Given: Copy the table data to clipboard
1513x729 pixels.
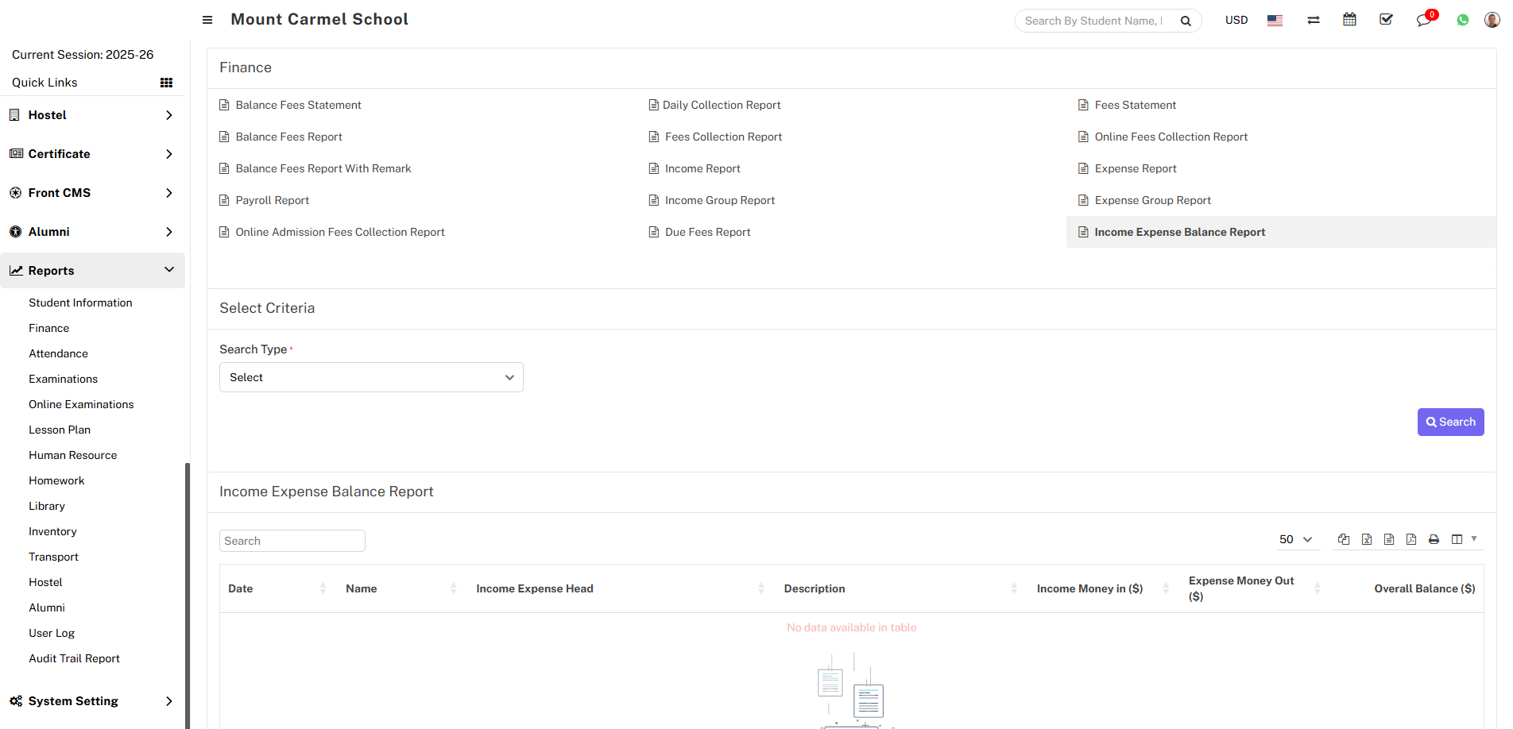Looking at the screenshot, I should click(1344, 540).
